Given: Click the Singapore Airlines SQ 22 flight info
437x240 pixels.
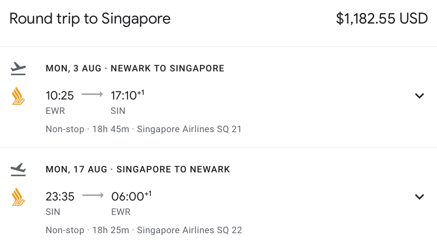Looking at the screenshot, I should [x=189, y=230].
